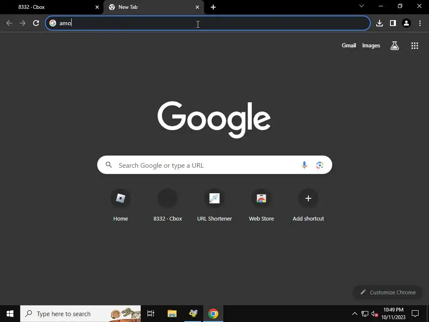Start voice search with microphone icon
The image size is (429, 322).
click(304, 165)
